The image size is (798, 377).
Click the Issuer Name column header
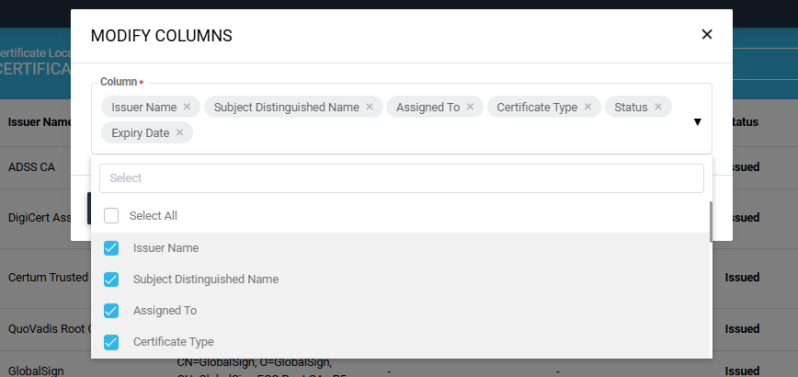tap(39, 121)
